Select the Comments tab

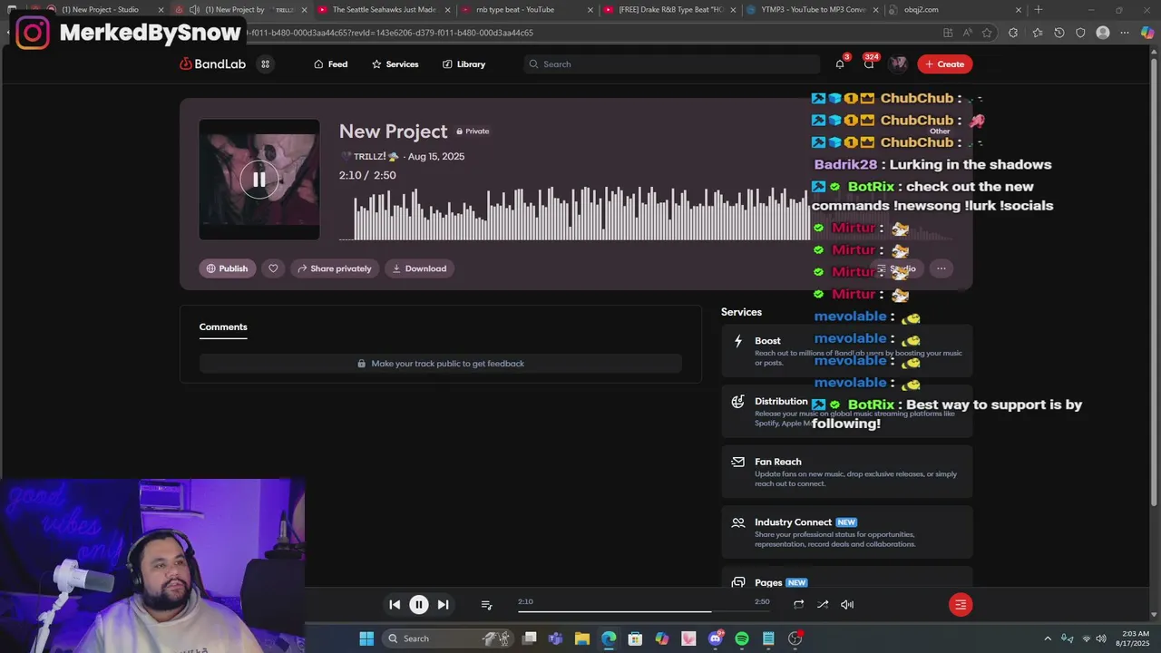(223, 326)
